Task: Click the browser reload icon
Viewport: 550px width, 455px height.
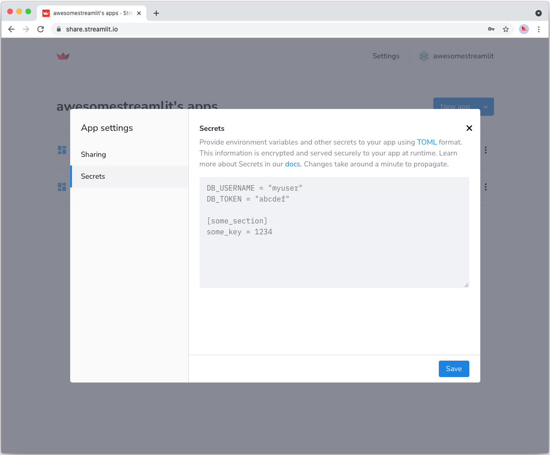Action: click(41, 29)
